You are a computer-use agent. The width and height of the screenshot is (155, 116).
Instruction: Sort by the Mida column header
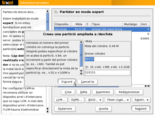click(79, 24)
